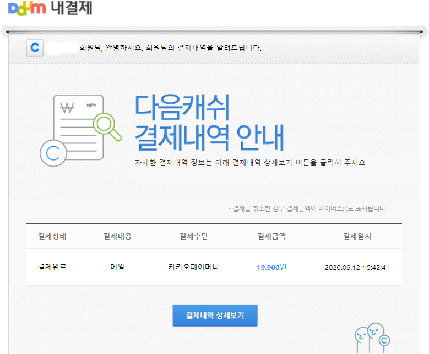Click the greeting text 회원님, 안녕하세요
The width and height of the screenshot is (429, 354).
point(111,48)
